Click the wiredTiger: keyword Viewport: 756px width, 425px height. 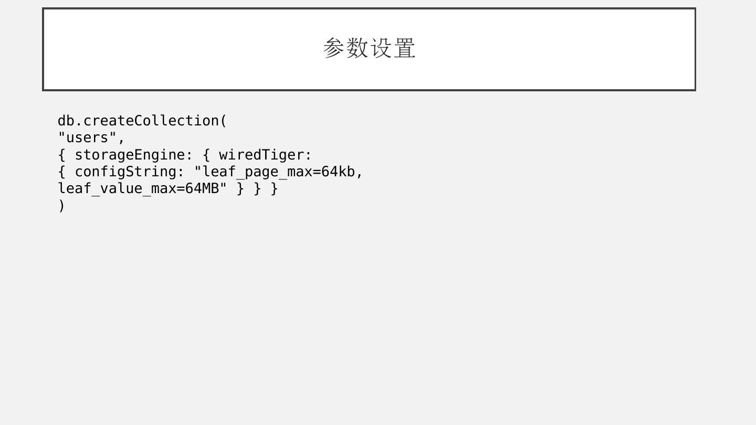point(265,155)
